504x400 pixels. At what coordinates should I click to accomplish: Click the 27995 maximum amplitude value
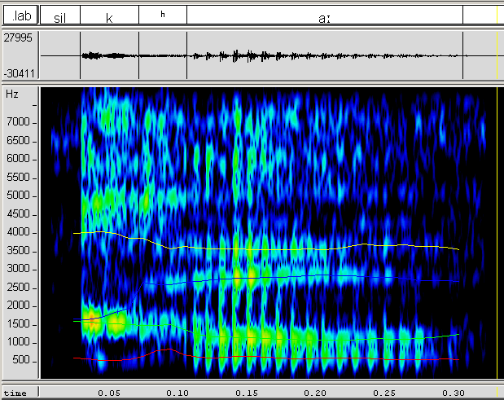click(x=20, y=38)
